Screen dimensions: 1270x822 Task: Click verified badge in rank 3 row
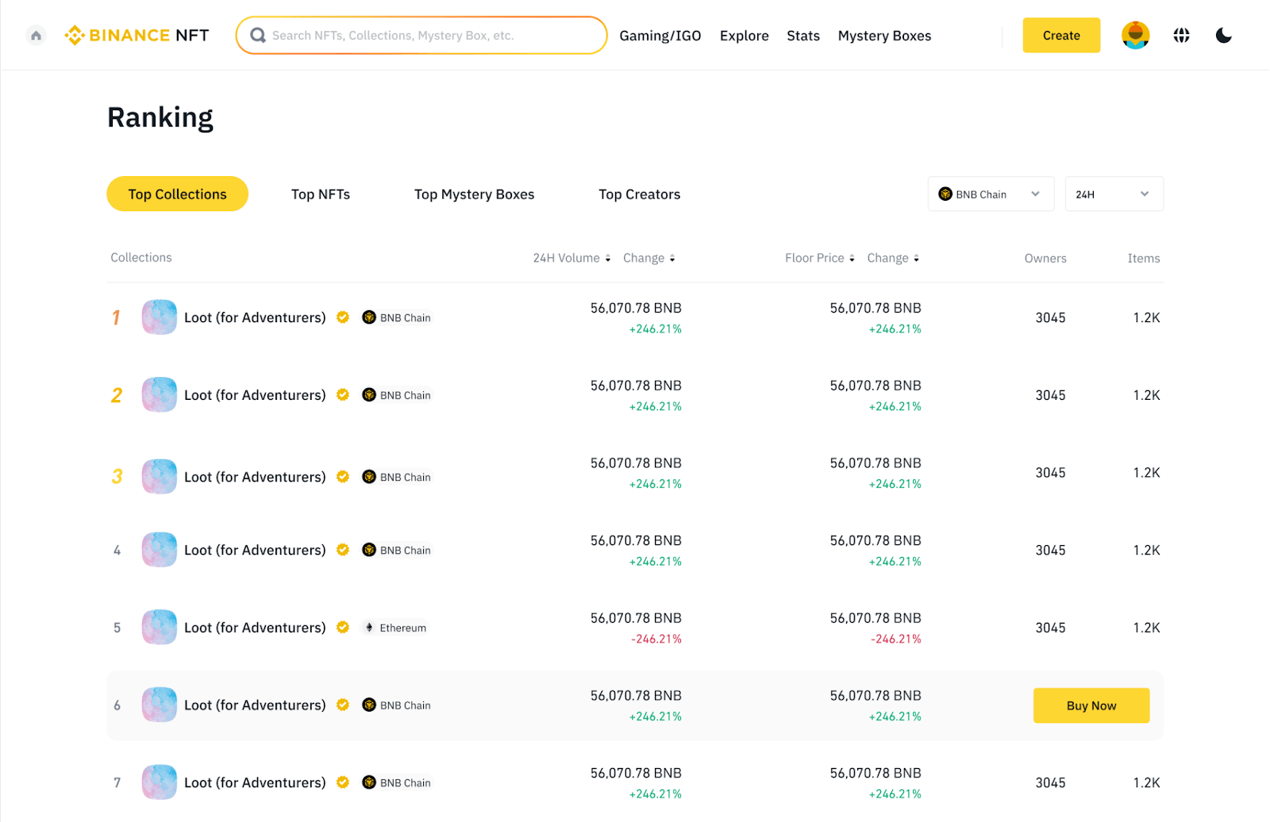343,477
